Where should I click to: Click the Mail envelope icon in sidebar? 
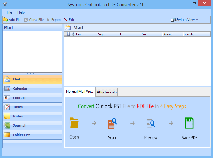(x=7, y=79)
